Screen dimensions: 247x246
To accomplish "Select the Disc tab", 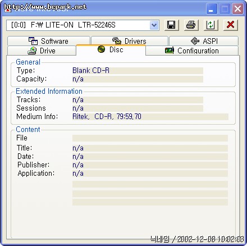I will click(x=111, y=50).
